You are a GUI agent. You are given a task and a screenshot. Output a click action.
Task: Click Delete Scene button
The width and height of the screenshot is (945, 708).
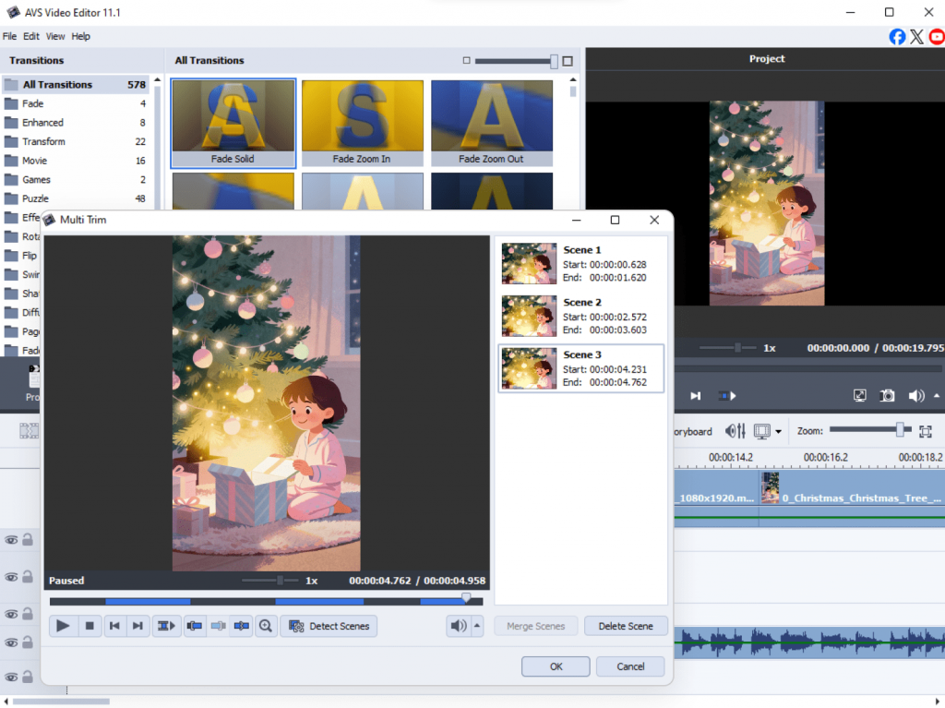[626, 626]
